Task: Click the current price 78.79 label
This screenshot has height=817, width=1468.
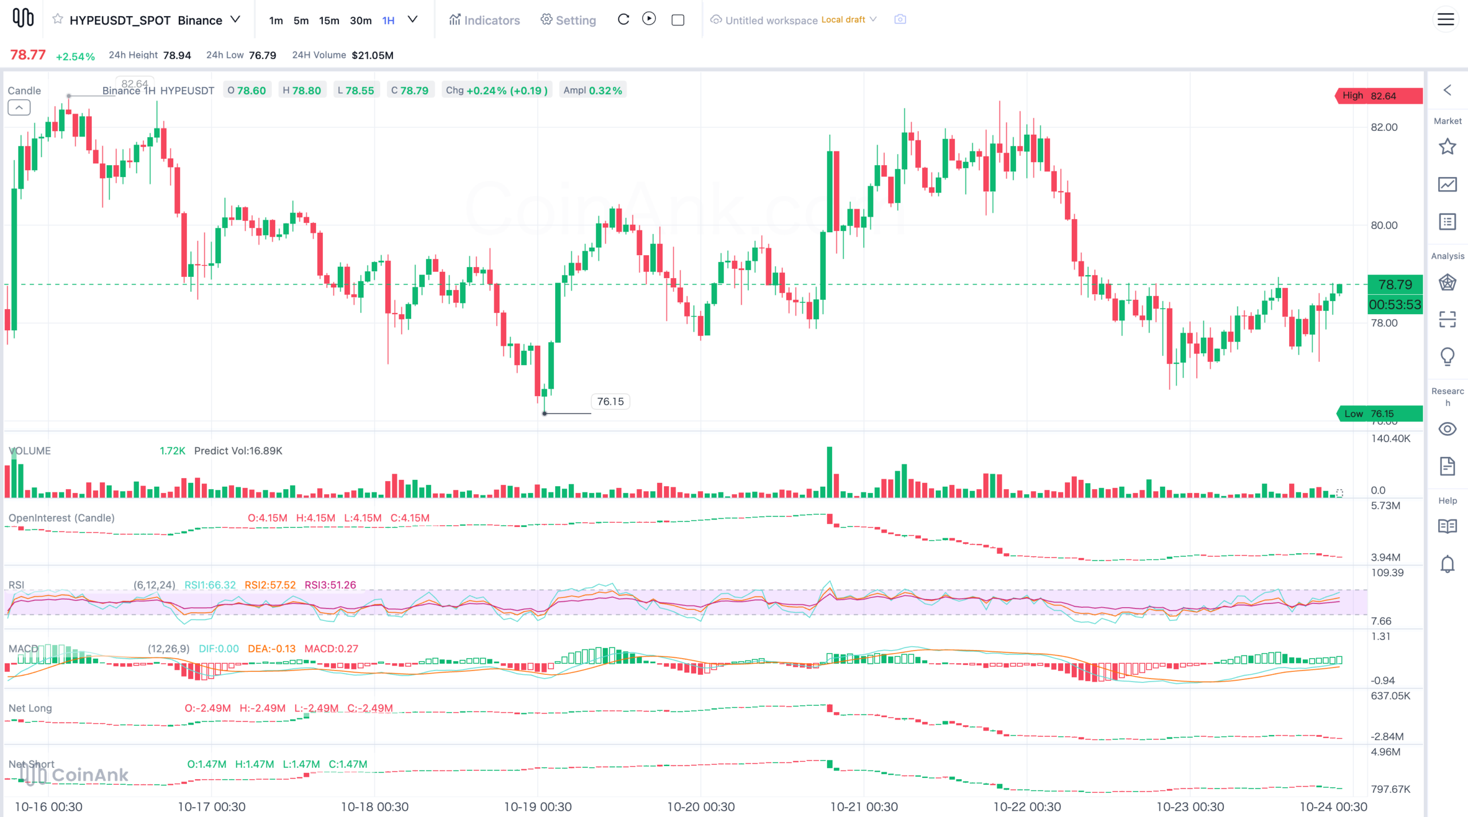Action: (x=1395, y=284)
